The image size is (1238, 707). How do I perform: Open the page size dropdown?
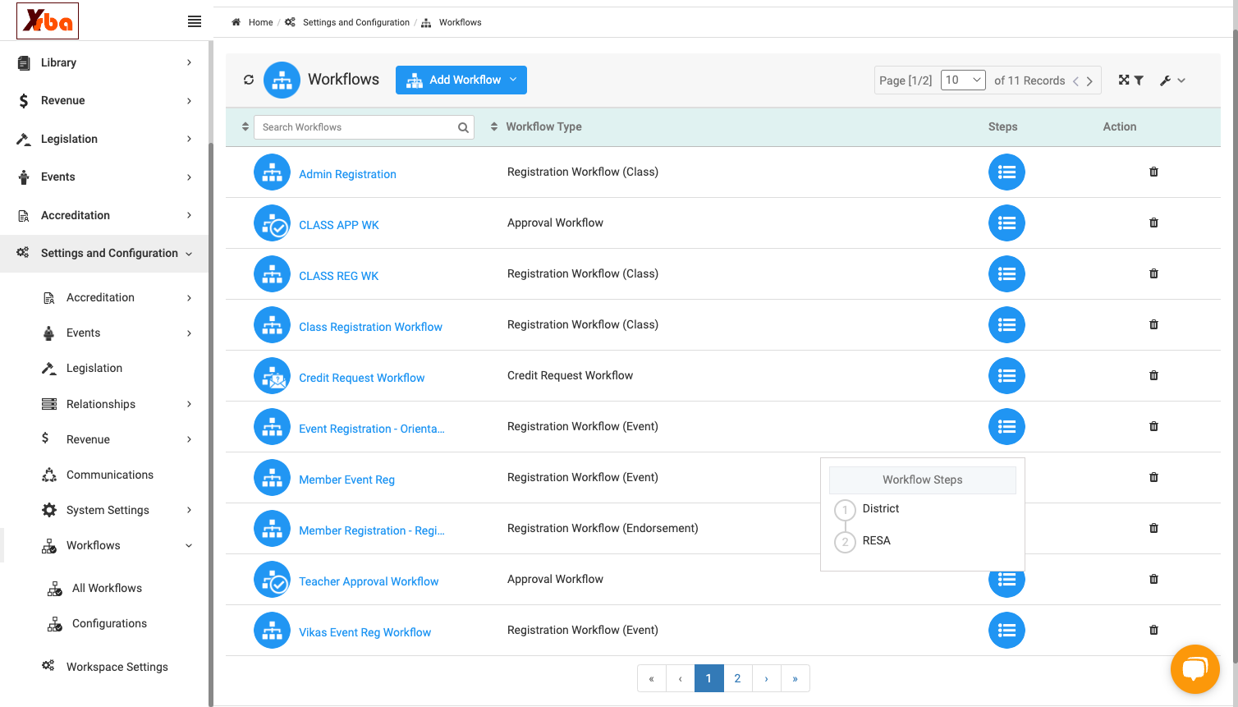[x=963, y=80]
